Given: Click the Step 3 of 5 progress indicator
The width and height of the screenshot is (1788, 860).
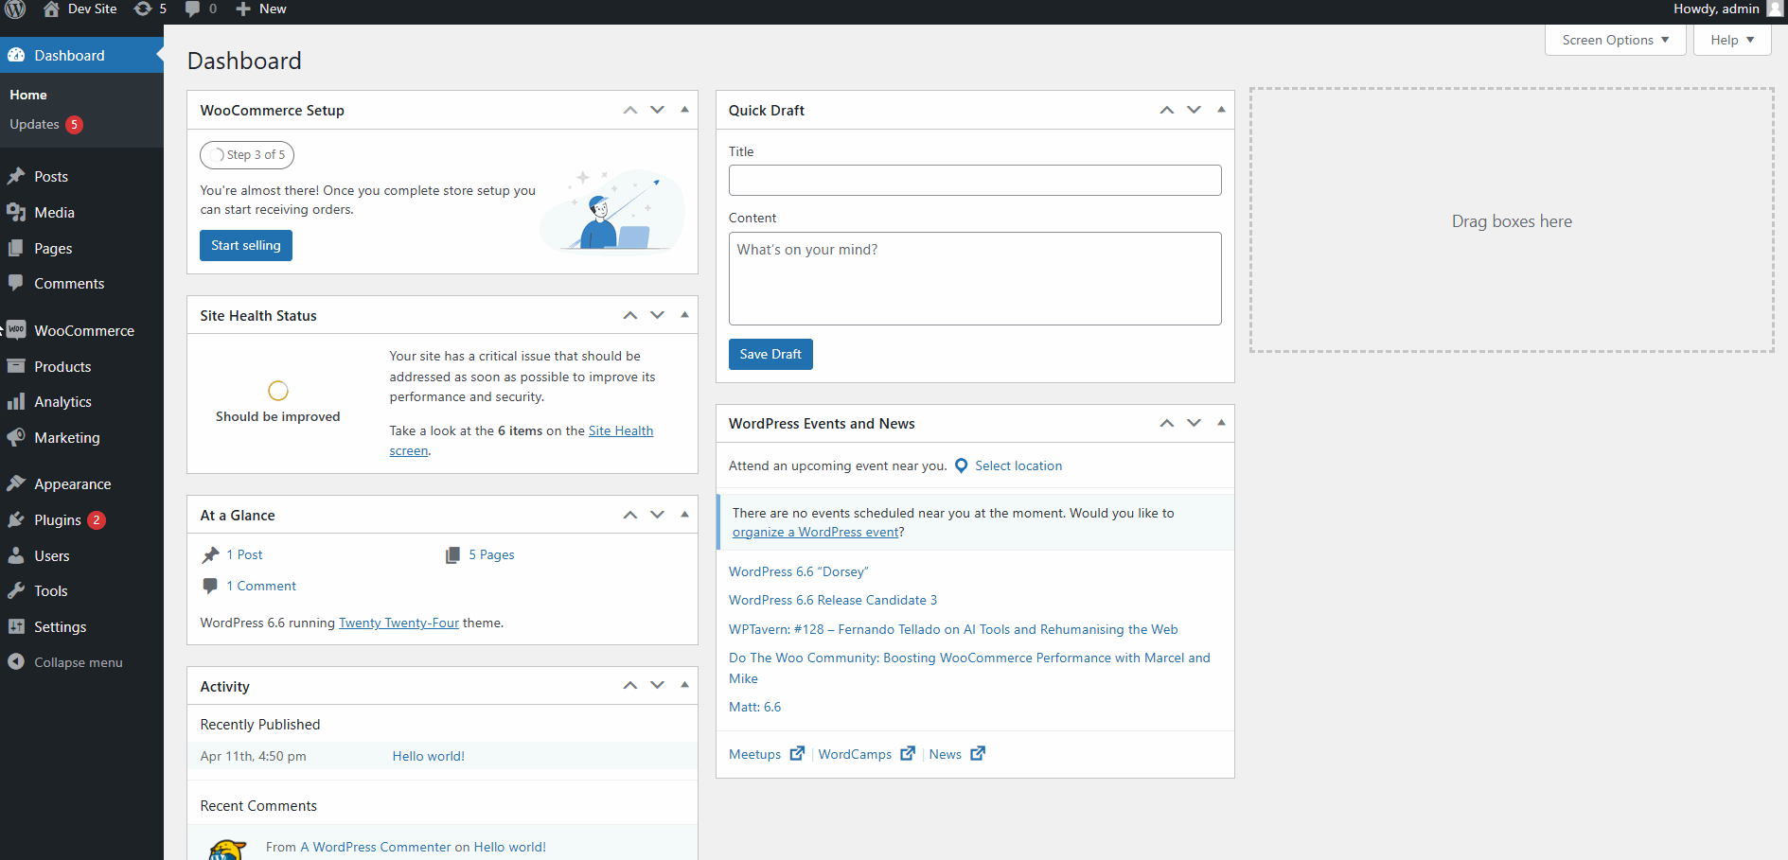Looking at the screenshot, I should click(247, 155).
